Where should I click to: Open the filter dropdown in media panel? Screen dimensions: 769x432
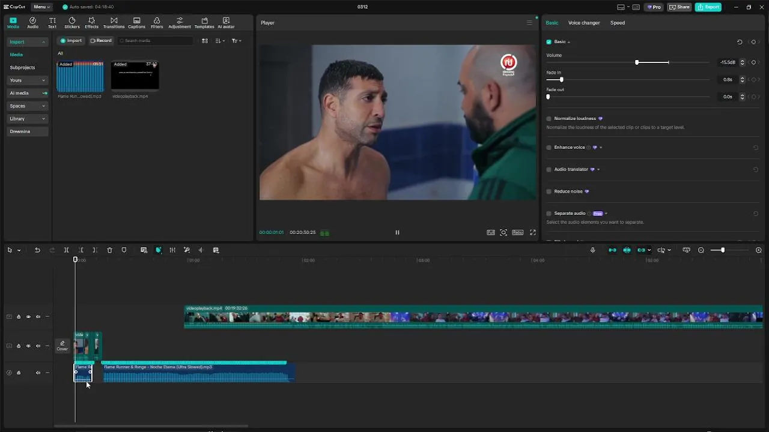(x=236, y=41)
